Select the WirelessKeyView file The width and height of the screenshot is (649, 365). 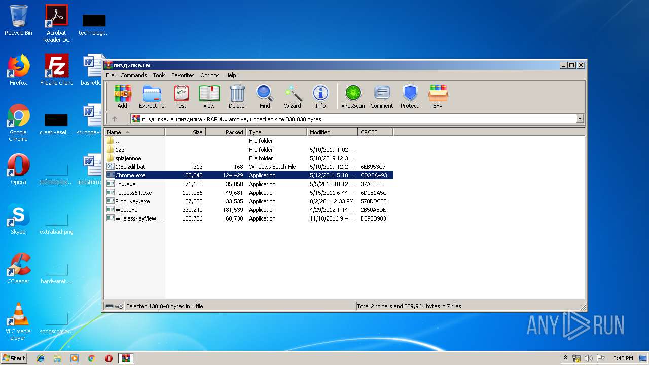coord(249,218)
